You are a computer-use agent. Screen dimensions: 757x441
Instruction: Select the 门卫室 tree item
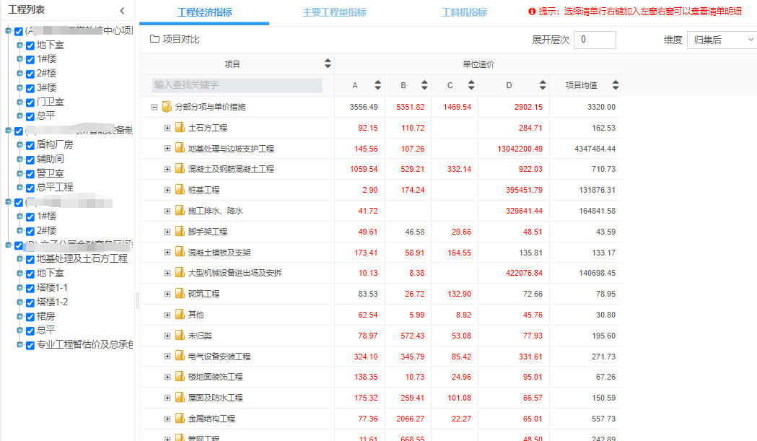tap(51, 102)
